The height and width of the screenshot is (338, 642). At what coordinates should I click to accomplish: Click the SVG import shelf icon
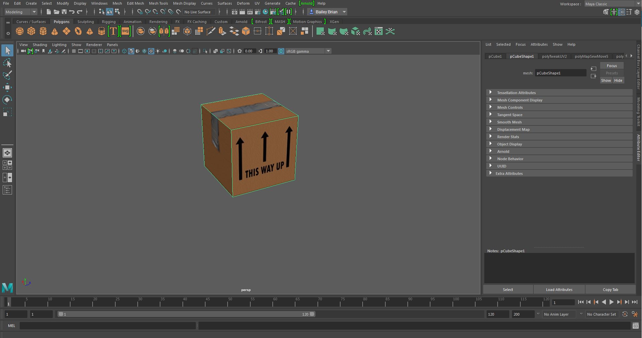click(125, 31)
